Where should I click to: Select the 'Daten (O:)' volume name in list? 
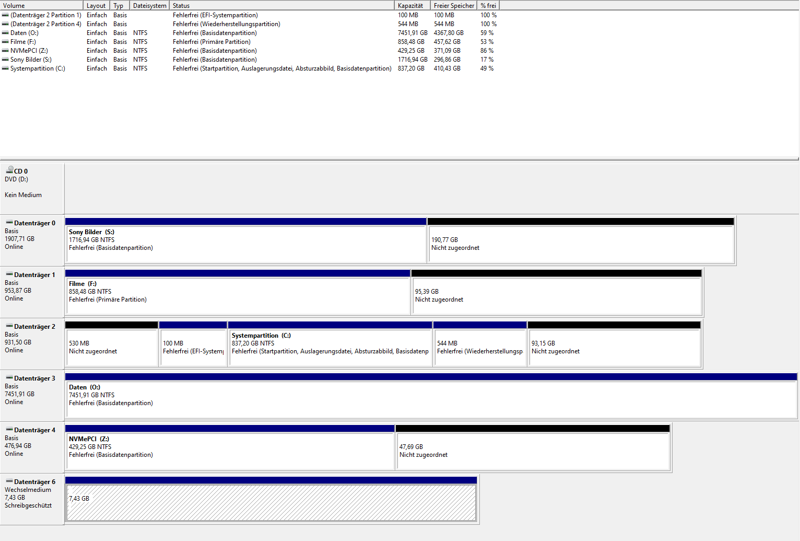click(x=25, y=33)
